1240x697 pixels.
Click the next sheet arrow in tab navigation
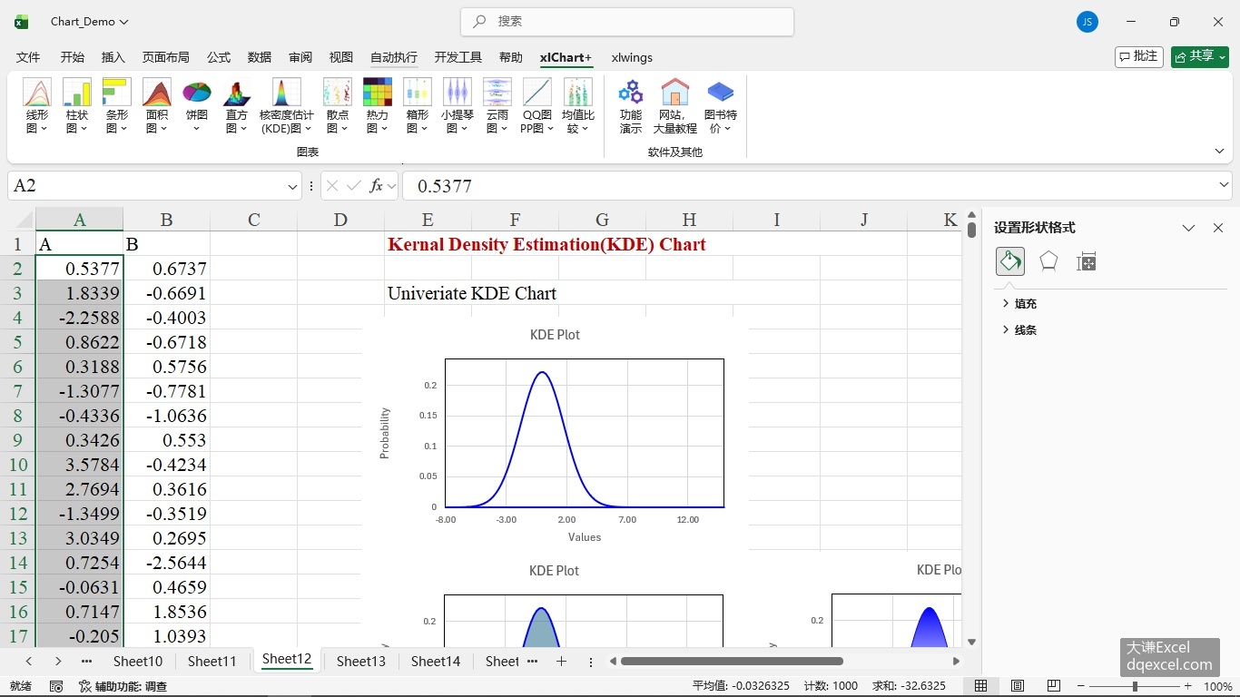click(58, 662)
